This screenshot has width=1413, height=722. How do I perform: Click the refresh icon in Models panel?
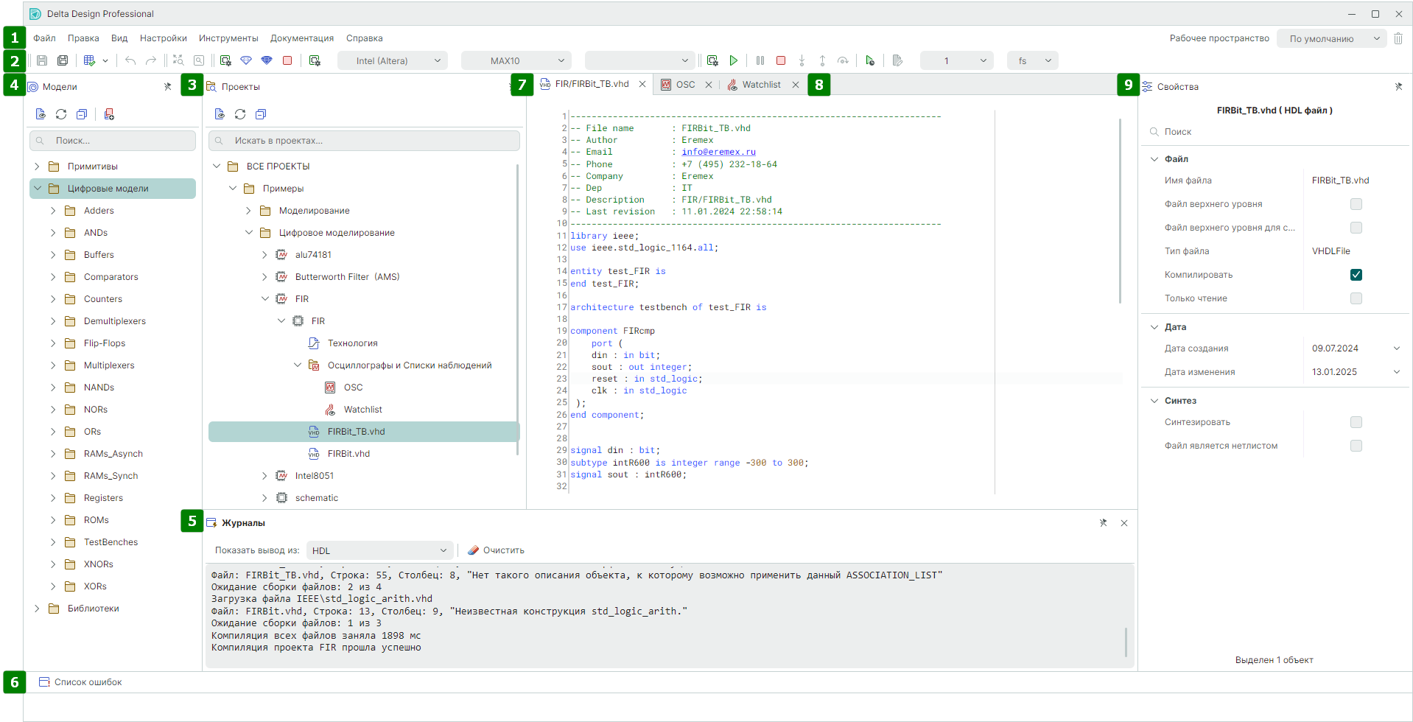[x=61, y=114]
